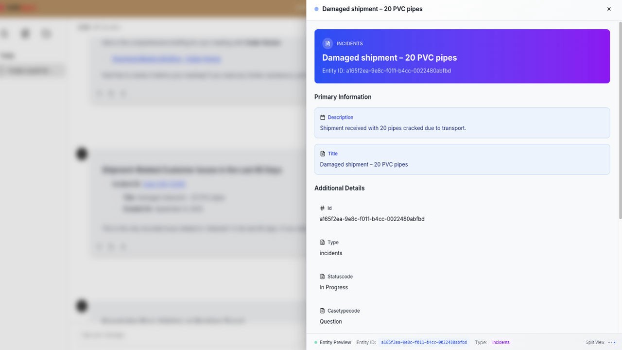
Task: Switch to Split View
Action: (595, 342)
